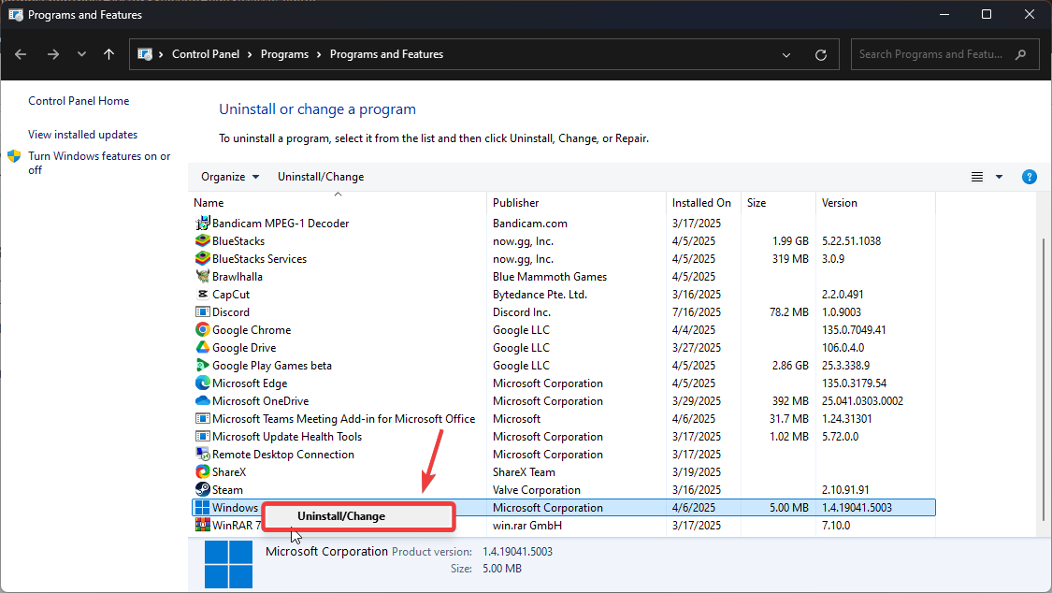Click the view mode icon near Help
Screen dimensions: 1052x593
(x=976, y=176)
